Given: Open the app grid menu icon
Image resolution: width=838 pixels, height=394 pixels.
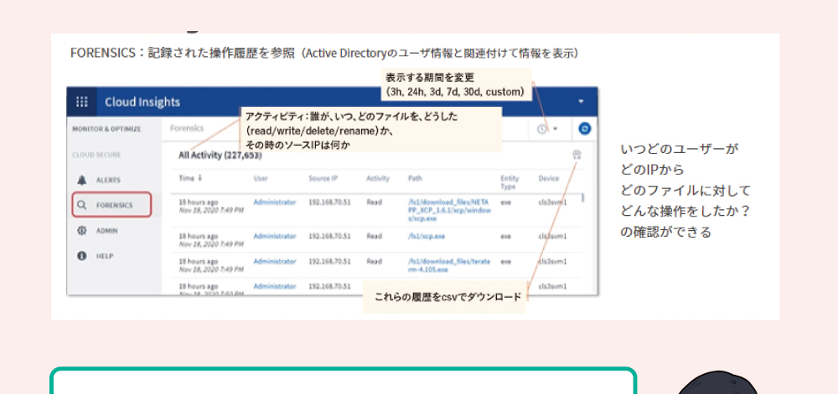Looking at the screenshot, I should click(82, 102).
